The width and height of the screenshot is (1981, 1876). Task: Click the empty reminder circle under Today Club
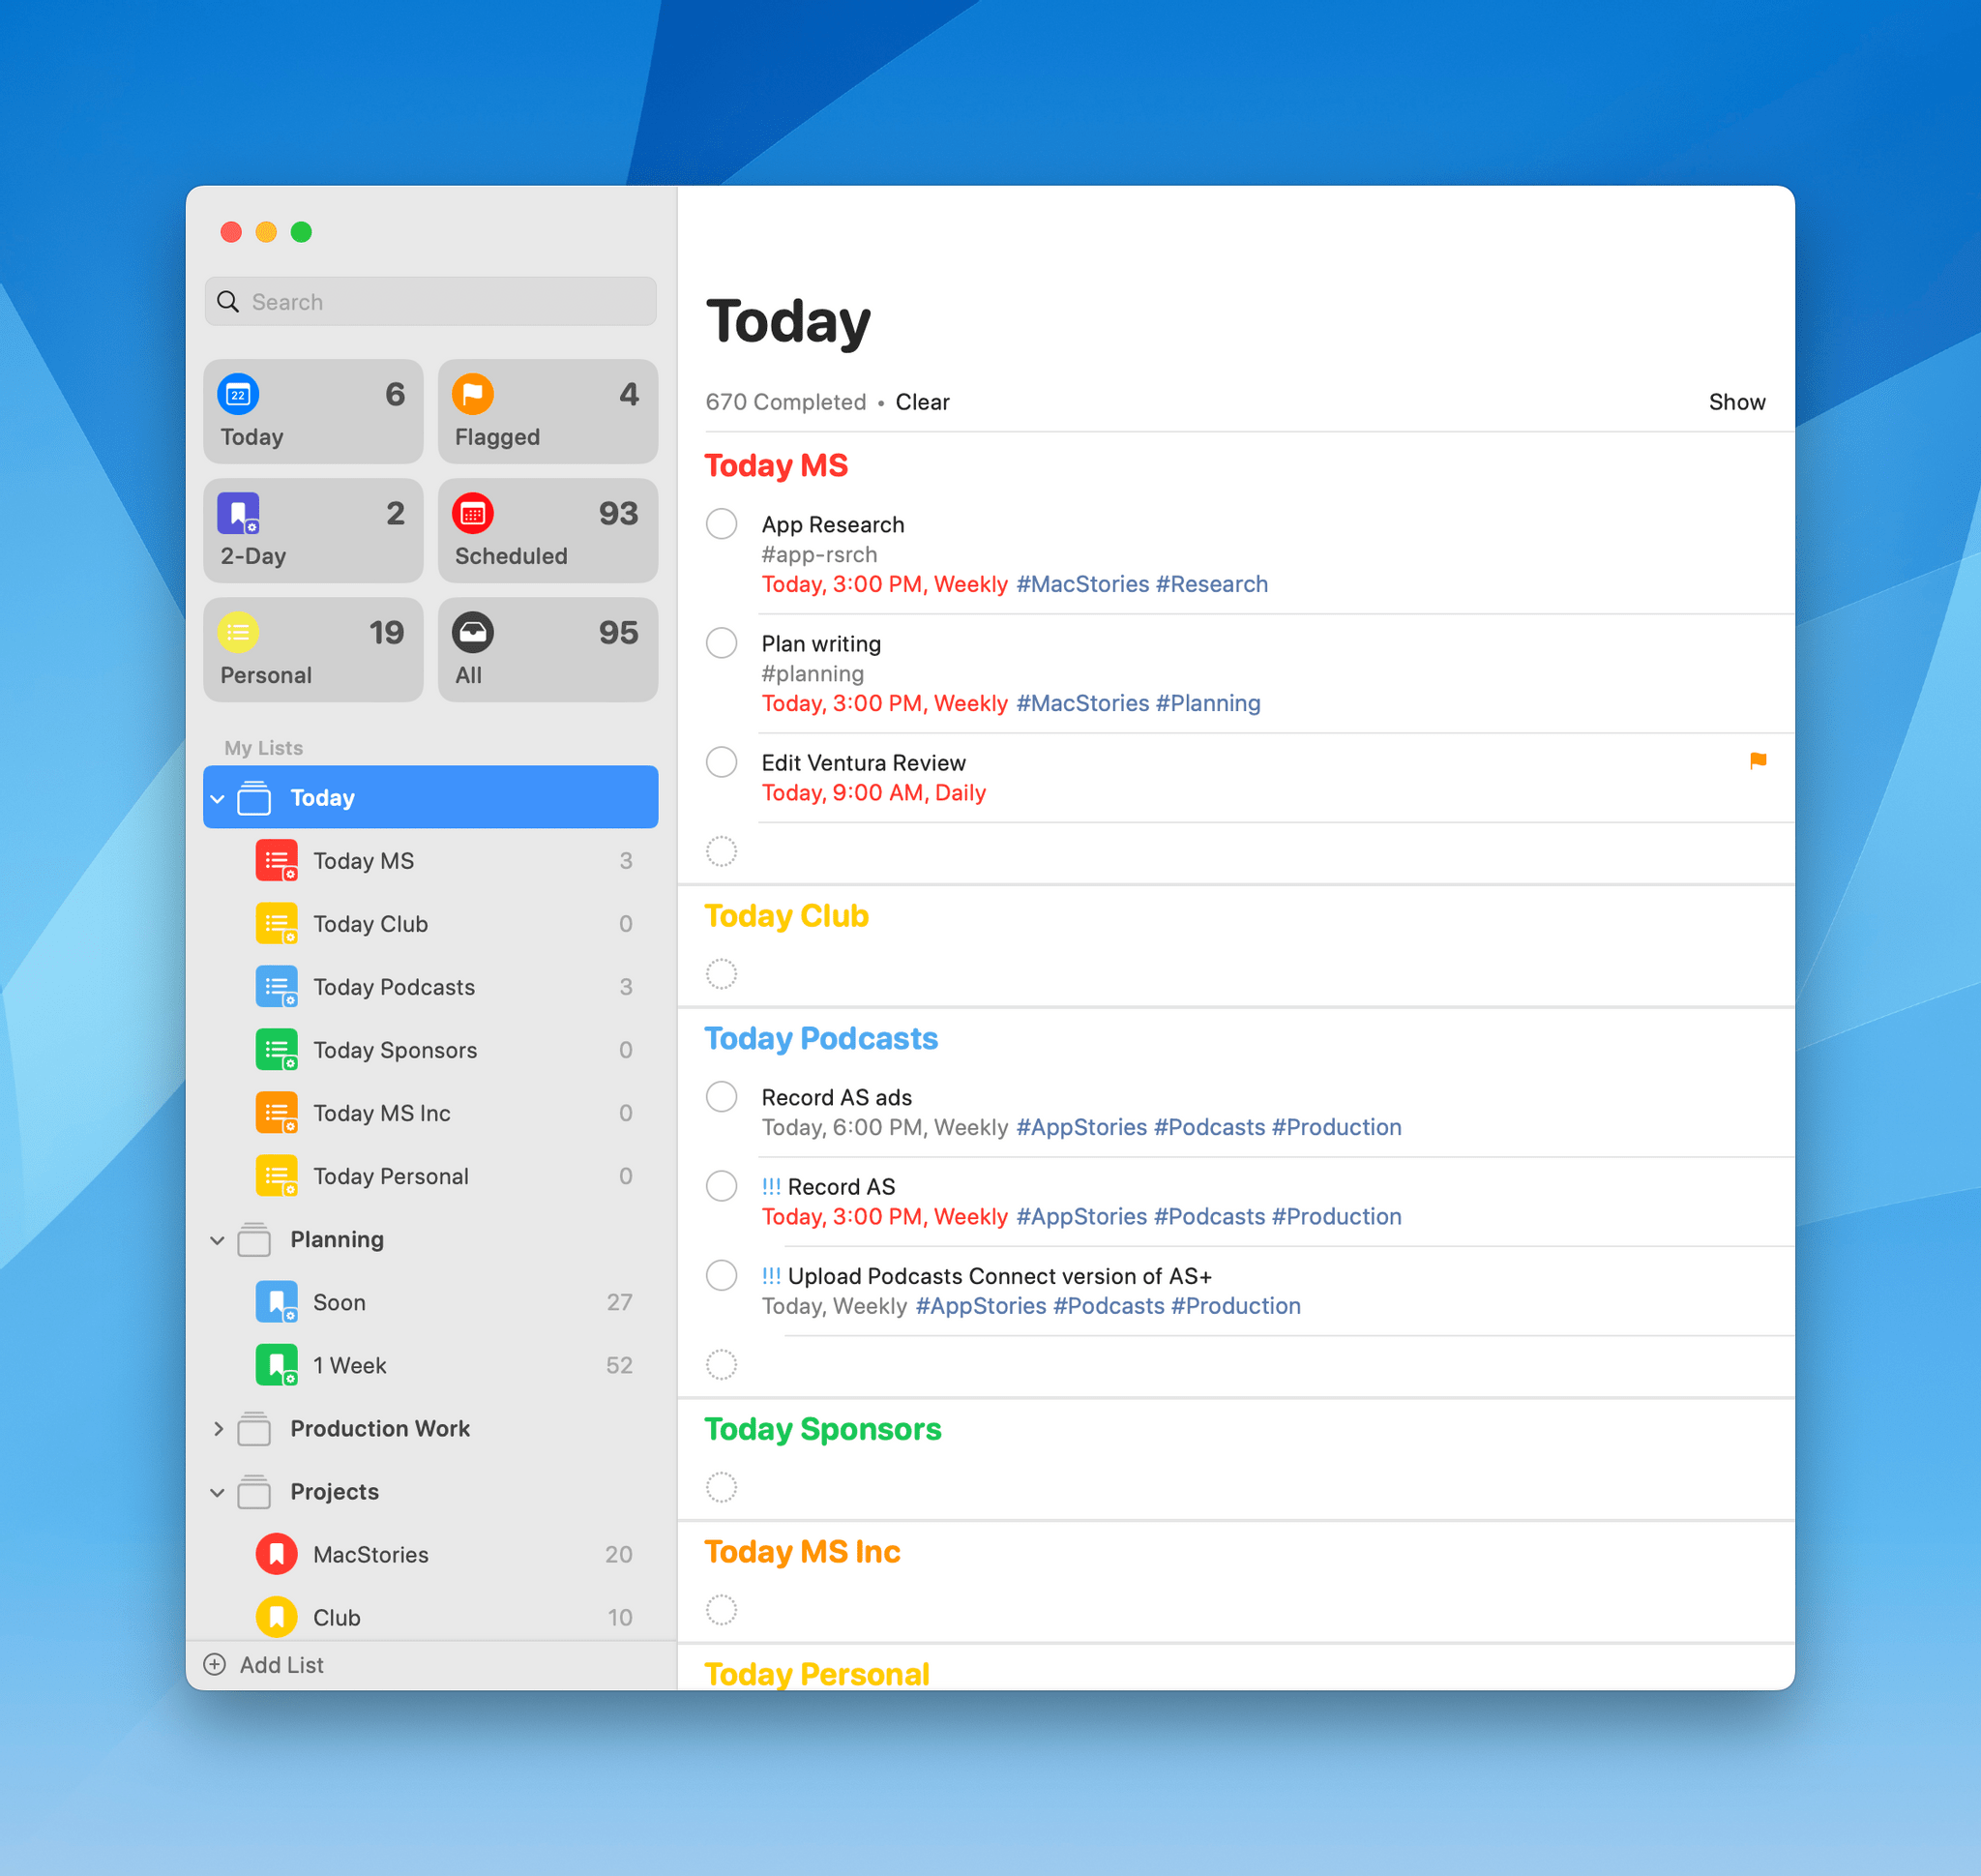tap(721, 974)
